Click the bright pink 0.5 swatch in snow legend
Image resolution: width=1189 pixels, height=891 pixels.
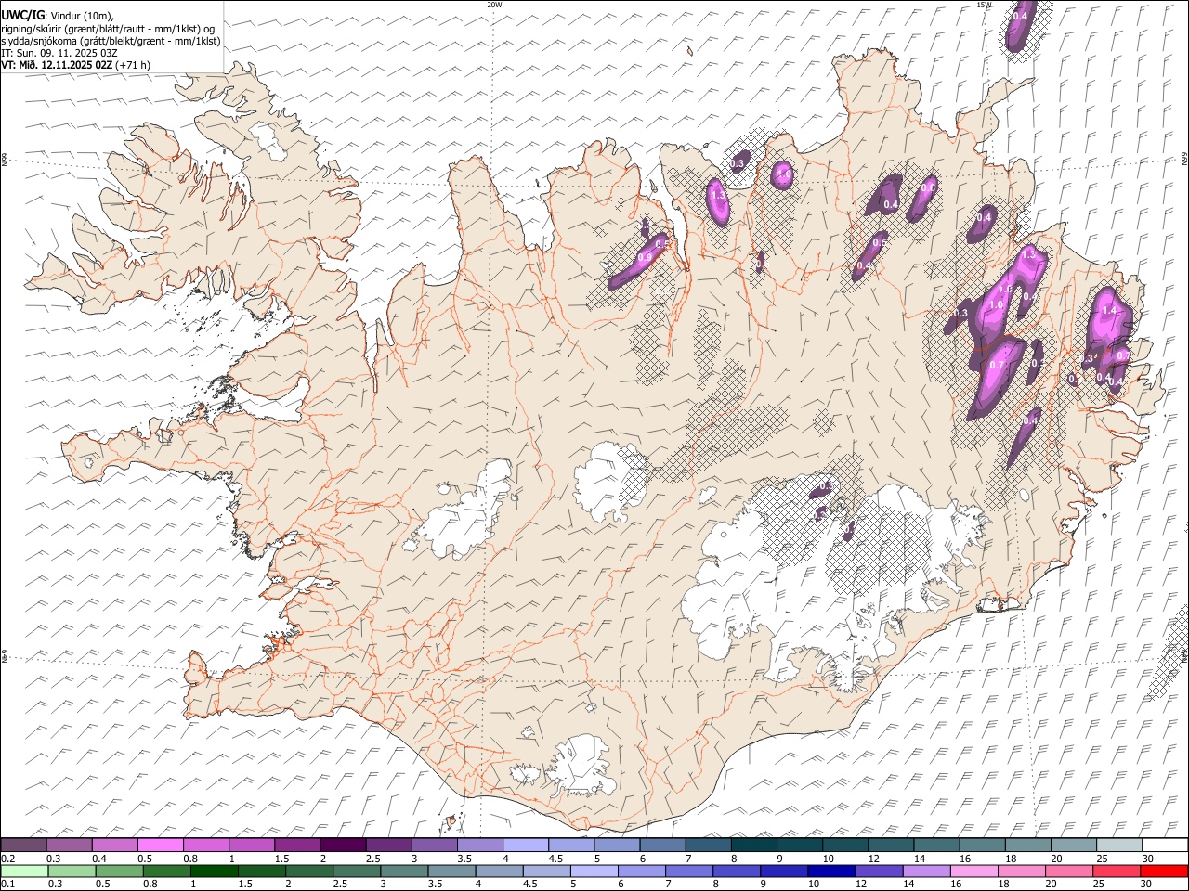[x=161, y=845]
